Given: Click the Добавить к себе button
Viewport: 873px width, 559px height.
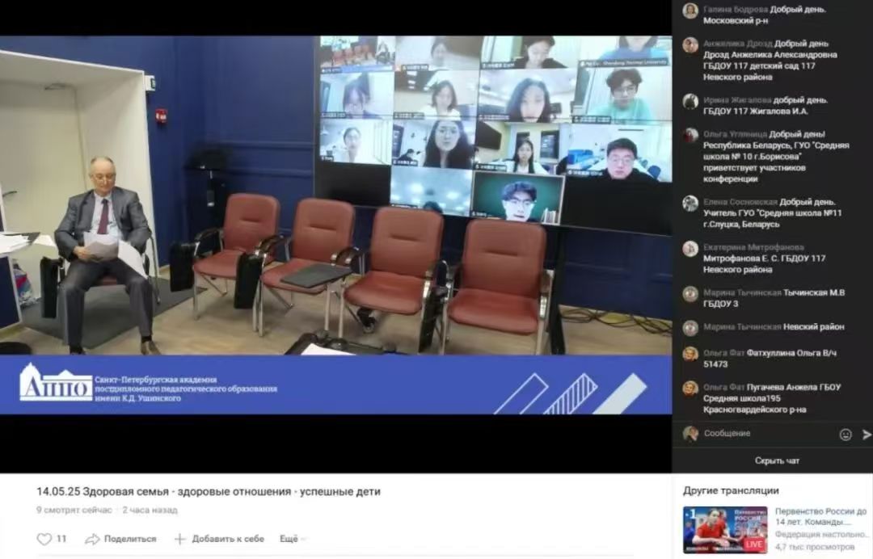Looking at the screenshot, I should (219, 539).
